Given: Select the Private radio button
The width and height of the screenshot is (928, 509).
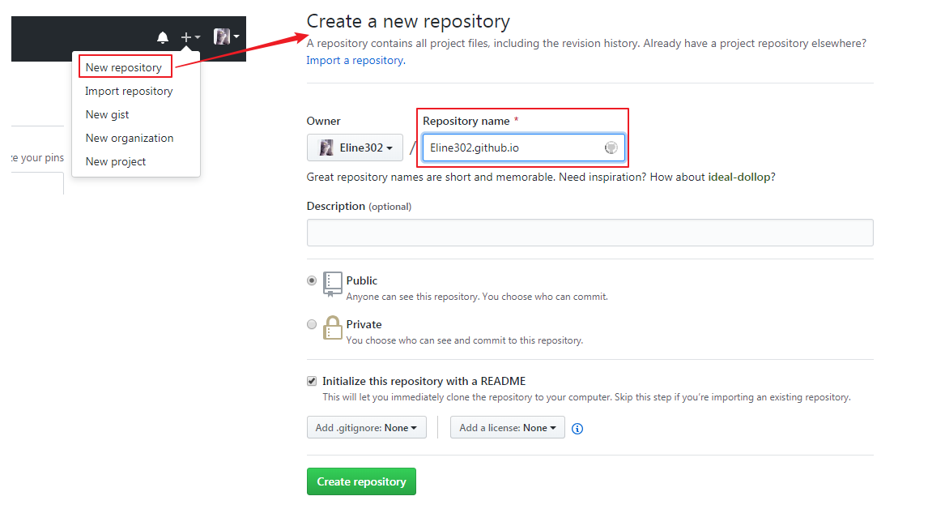Looking at the screenshot, I should point(312,324).
